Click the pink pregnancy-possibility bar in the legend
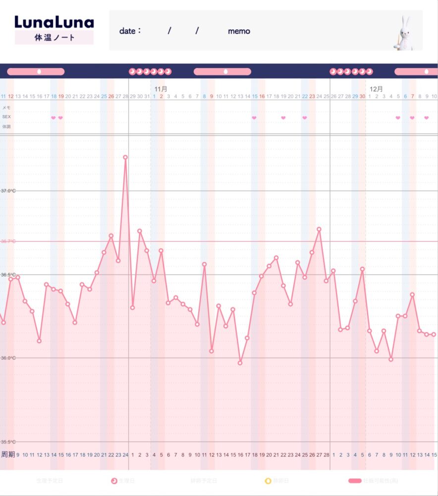This screenshot has width=438, height=496. pos(355,481)
